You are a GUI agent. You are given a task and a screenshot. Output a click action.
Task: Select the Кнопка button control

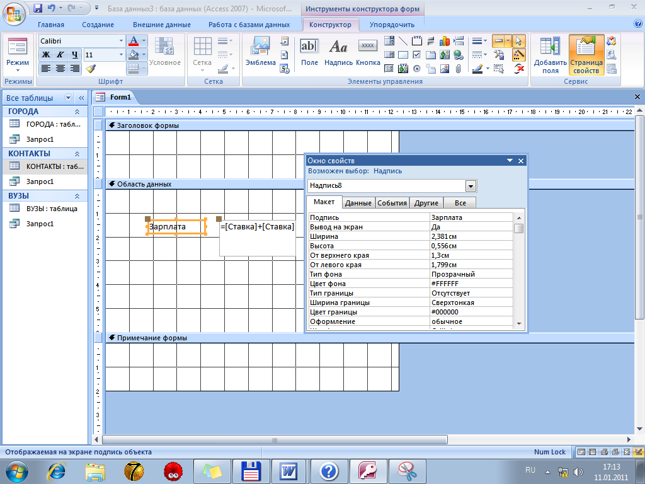click(x=368, y=52)
